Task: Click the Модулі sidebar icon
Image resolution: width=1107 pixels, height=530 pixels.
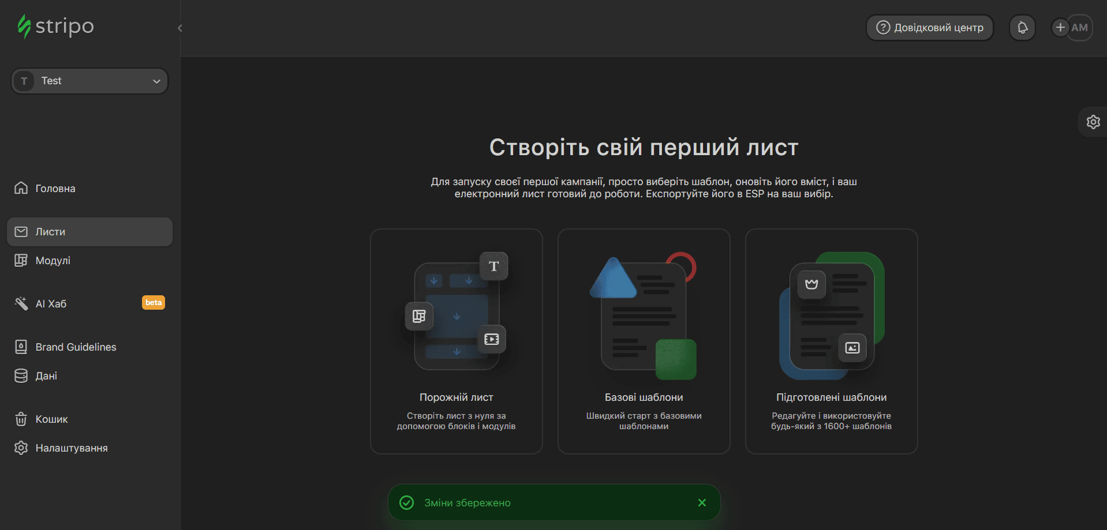Action: pyautogui.click(x=21, y=261)
